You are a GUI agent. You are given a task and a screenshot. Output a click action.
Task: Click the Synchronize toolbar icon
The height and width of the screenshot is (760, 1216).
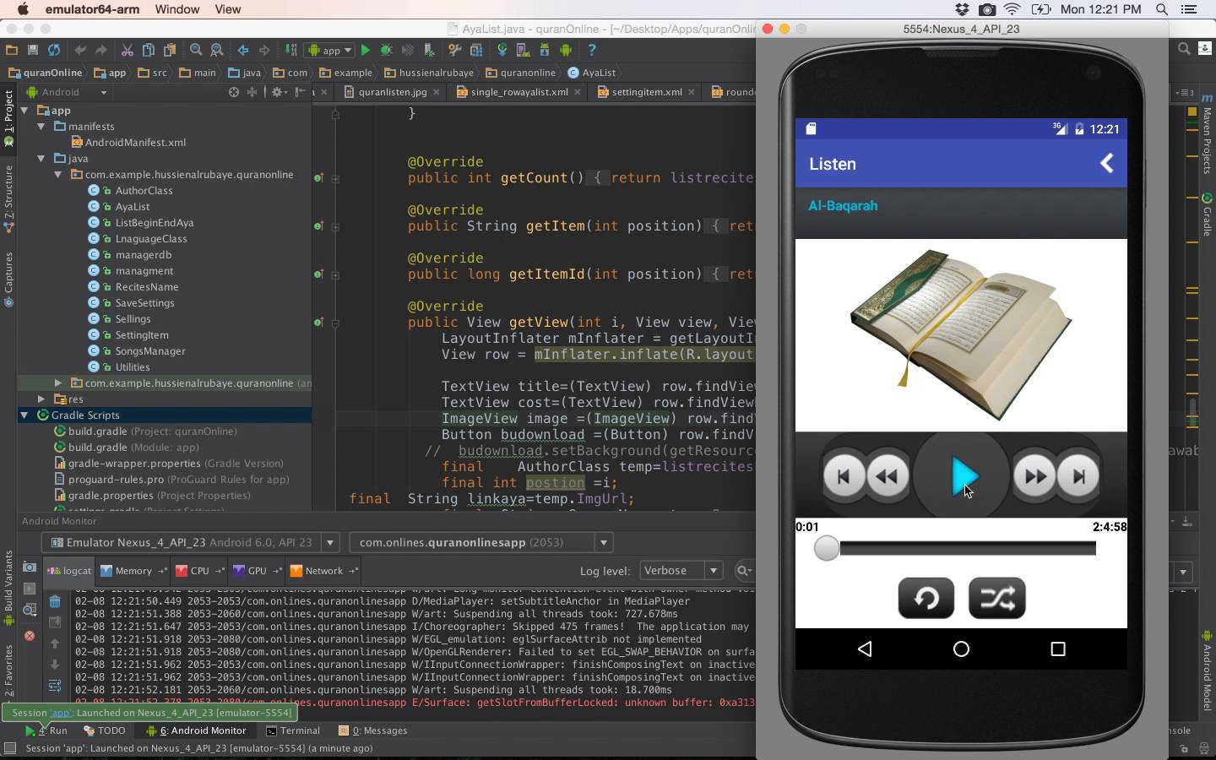(54, 51)
